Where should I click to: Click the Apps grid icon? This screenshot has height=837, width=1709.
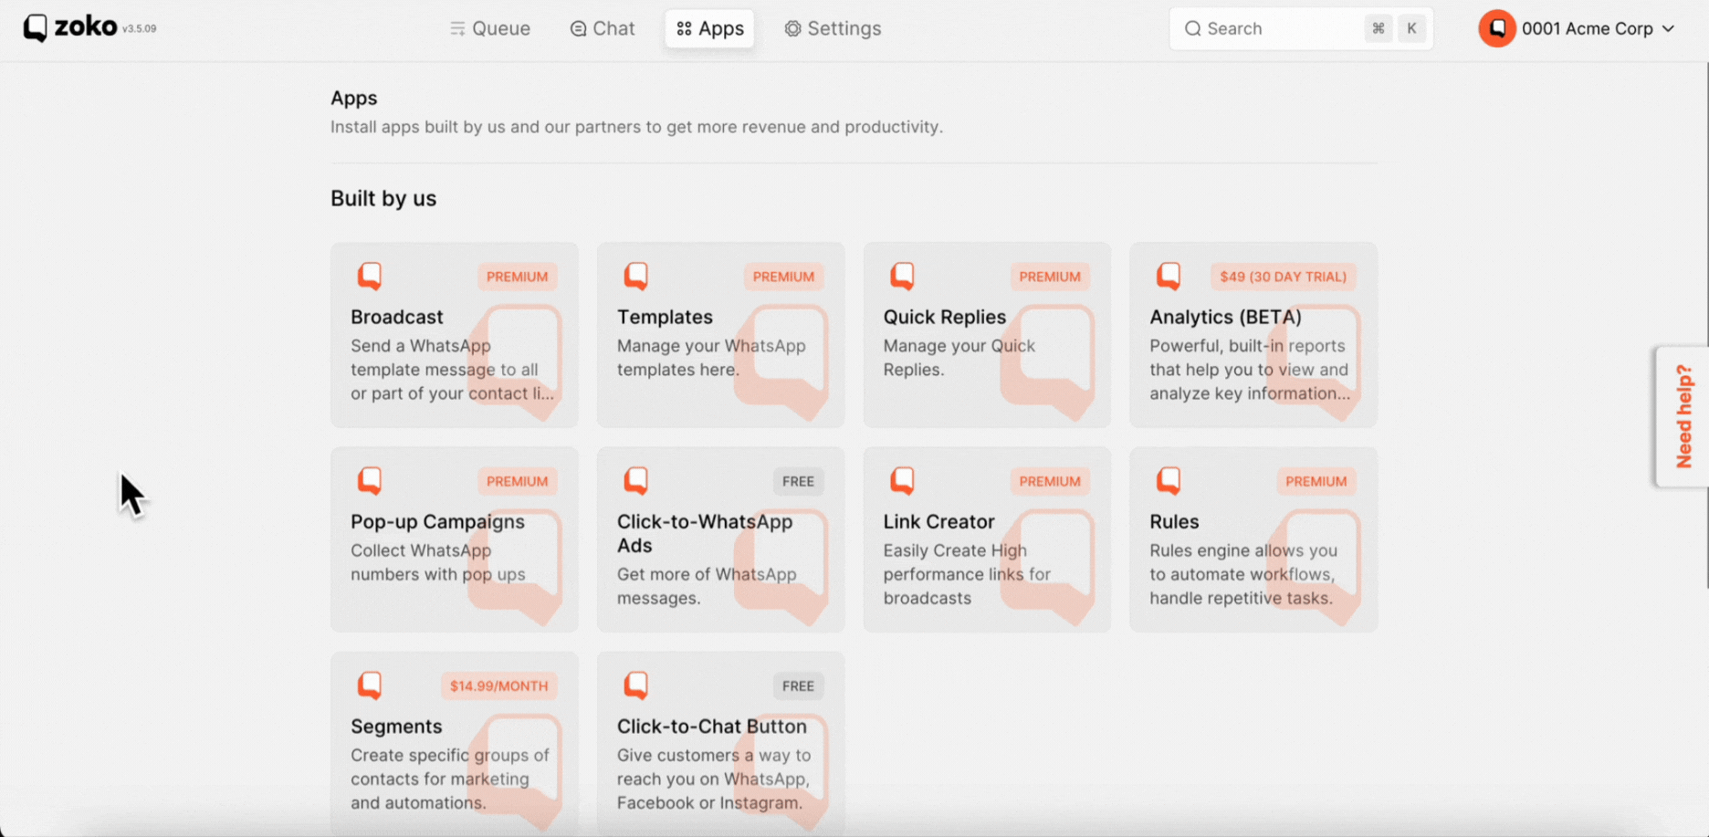coord(683,28)
